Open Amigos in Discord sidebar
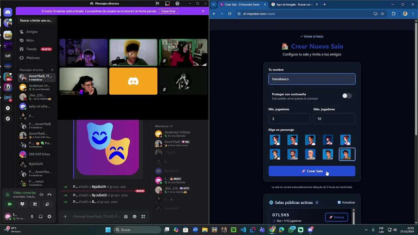 [36, 32]
